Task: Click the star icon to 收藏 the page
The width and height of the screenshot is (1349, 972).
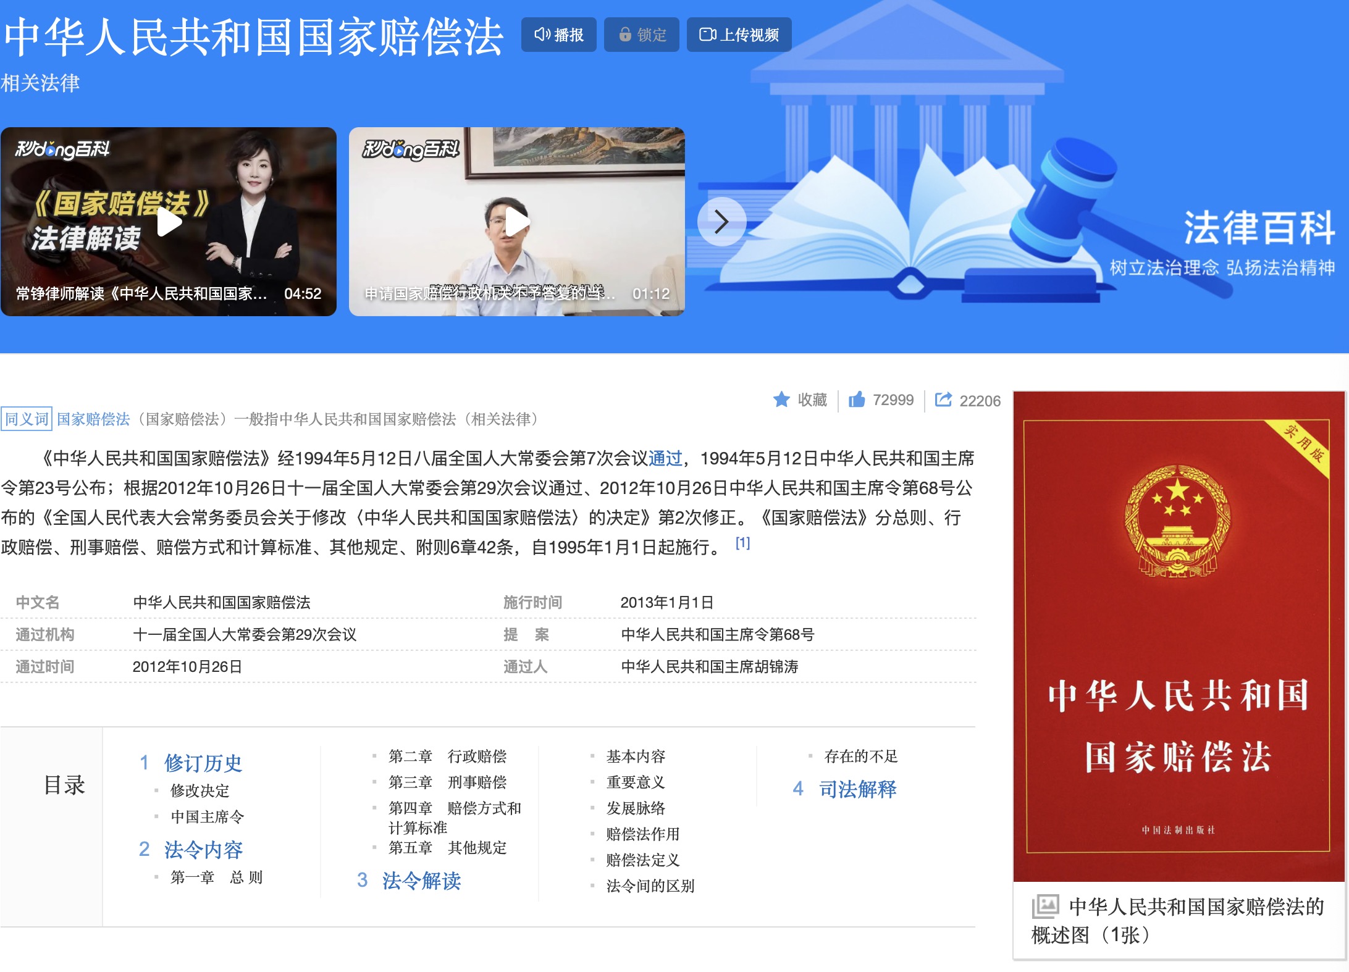Action: (782, 400)
